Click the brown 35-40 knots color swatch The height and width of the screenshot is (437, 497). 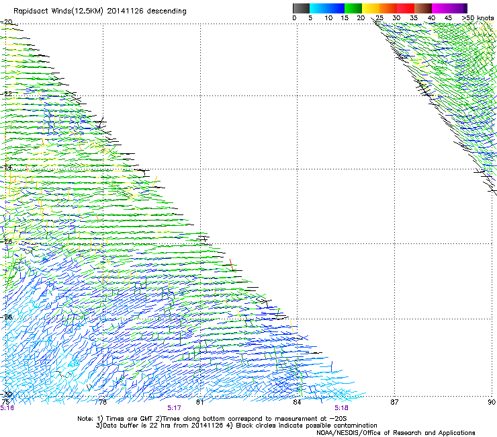[423, 8]
